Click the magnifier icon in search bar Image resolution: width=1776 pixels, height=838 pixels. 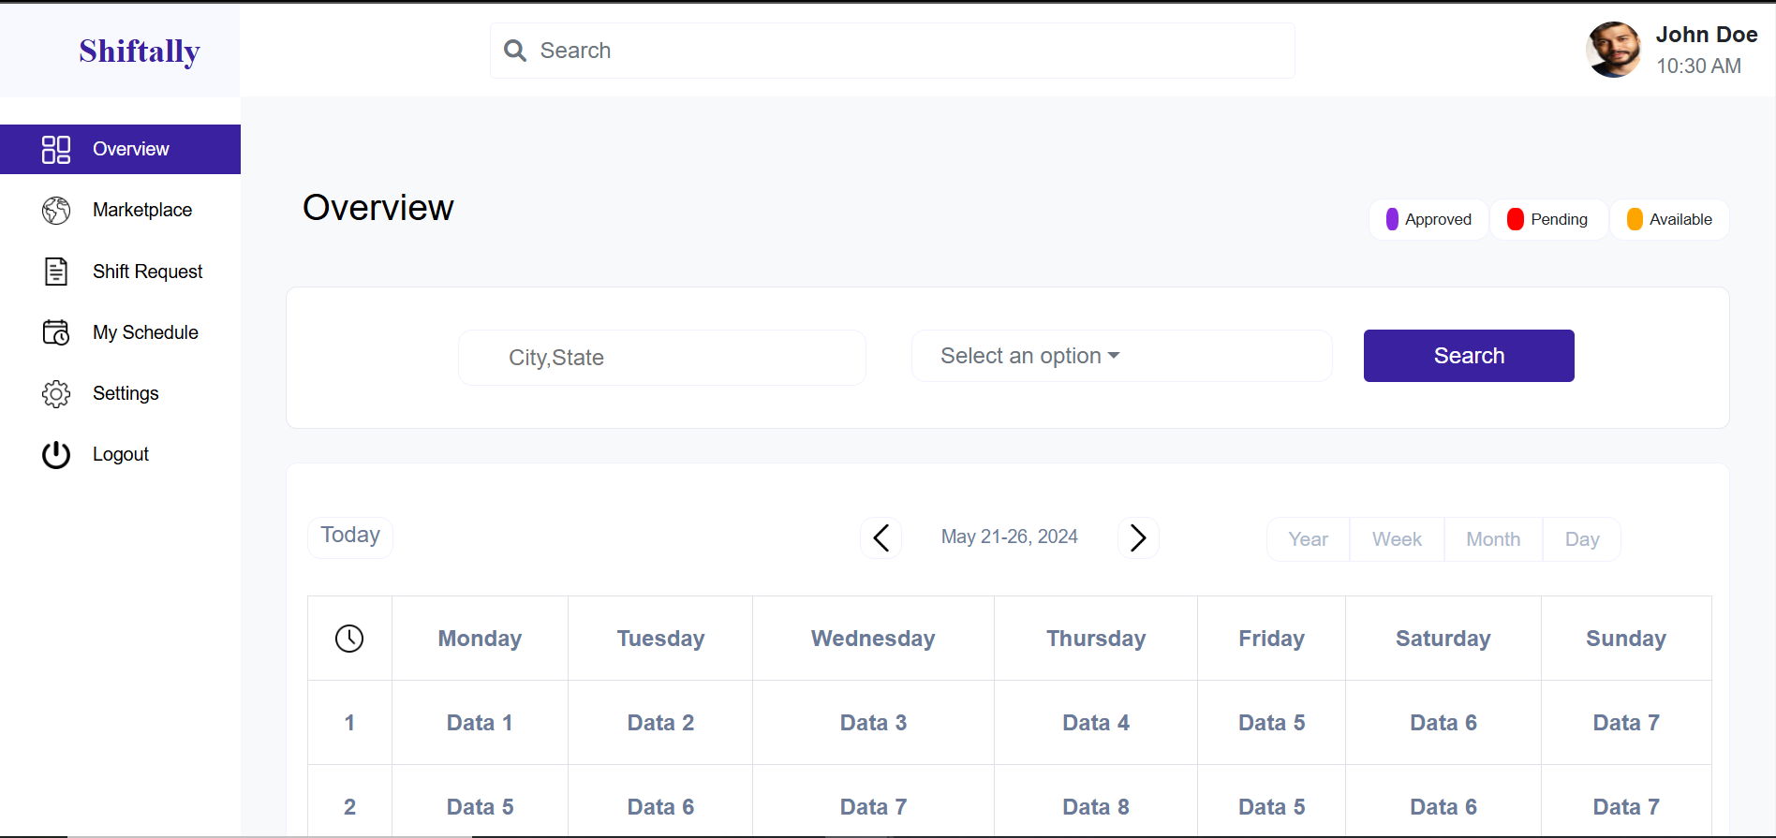click(515, 51)
